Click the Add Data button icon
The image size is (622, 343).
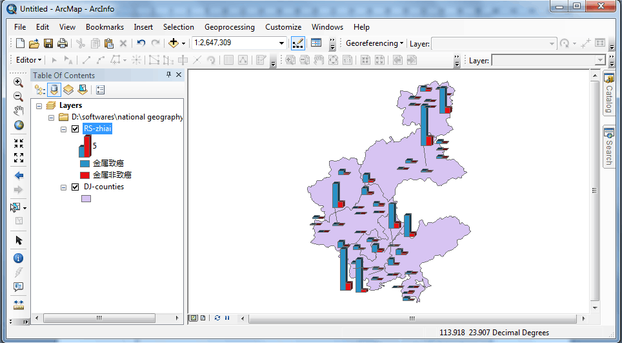pyautogui.click(x=173, y=43)
